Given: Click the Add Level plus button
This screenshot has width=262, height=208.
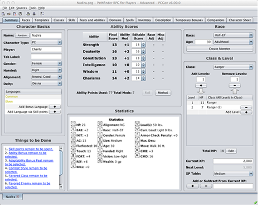Looking at the screenshot, I should coord(246,112).
